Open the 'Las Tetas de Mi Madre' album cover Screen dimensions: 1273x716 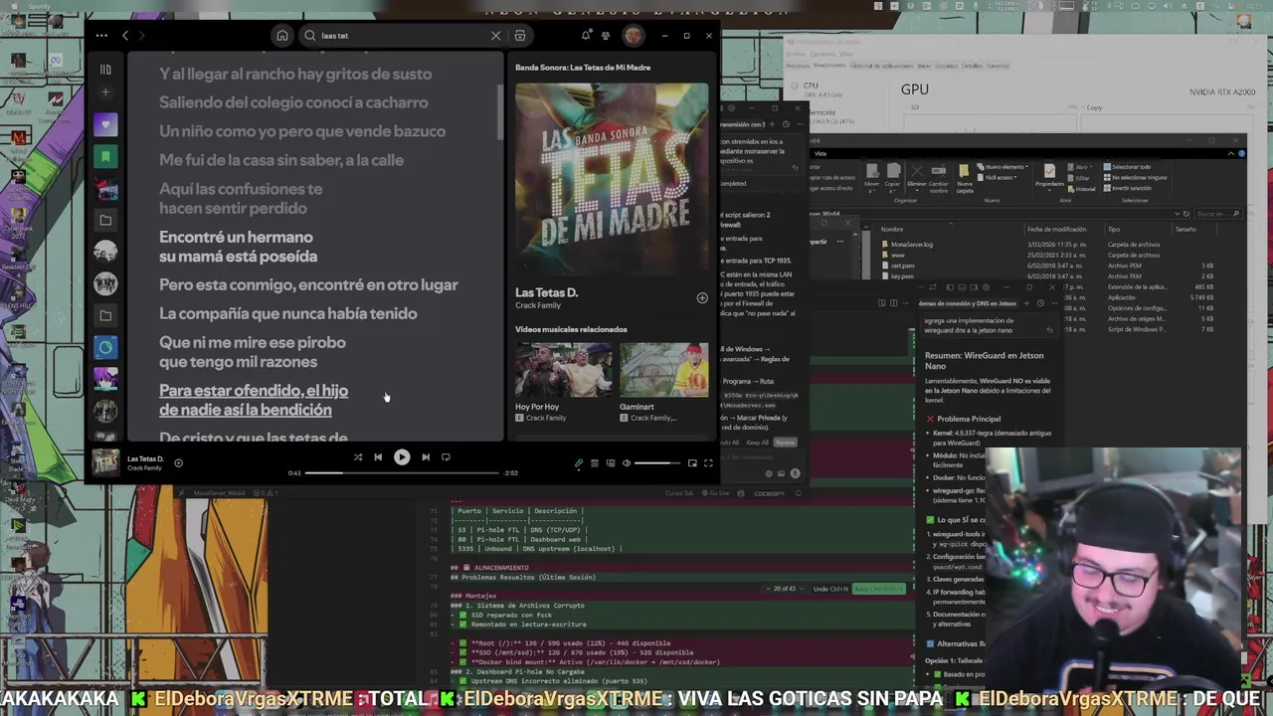click(612, 179)
